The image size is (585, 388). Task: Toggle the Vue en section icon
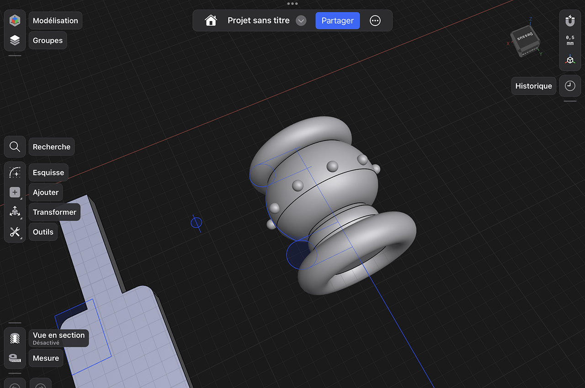point(15,338)
